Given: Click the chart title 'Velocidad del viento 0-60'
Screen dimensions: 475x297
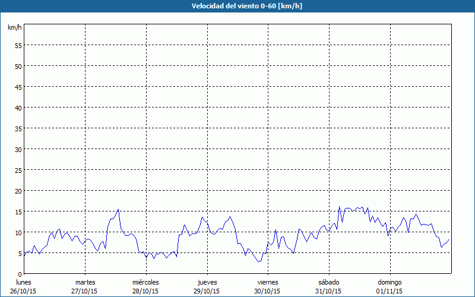Looking at the screenshot, I should coord(237,6).
